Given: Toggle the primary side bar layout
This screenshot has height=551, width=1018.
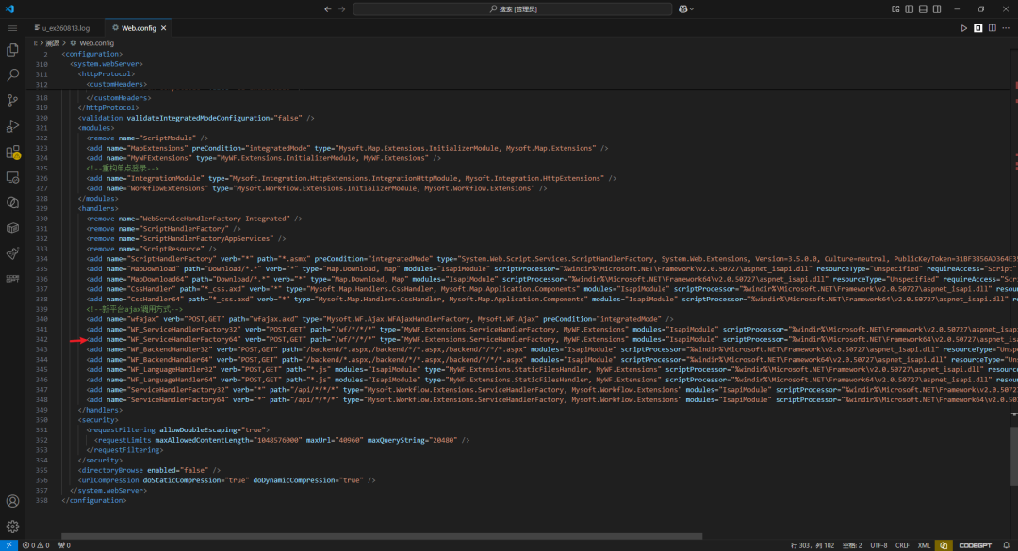Looking at the screenshot, I should click(x=909, y=9).
